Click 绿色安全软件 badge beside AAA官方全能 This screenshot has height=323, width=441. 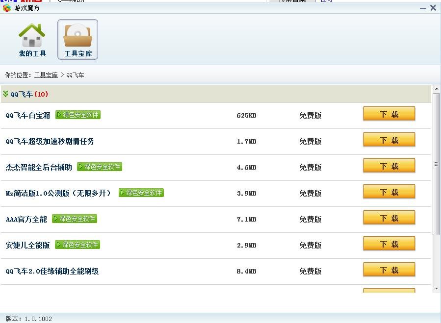tap(74, 219)
